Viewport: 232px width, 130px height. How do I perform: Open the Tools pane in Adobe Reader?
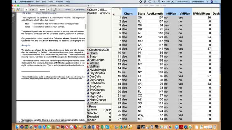(68, 10)
